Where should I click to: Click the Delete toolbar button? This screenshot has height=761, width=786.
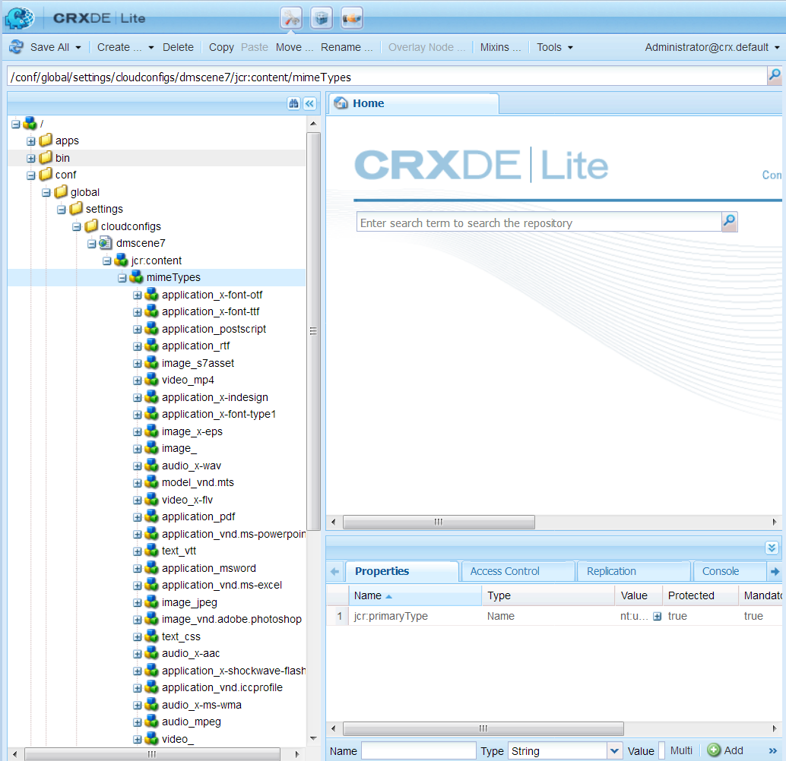tap(178, 47)
